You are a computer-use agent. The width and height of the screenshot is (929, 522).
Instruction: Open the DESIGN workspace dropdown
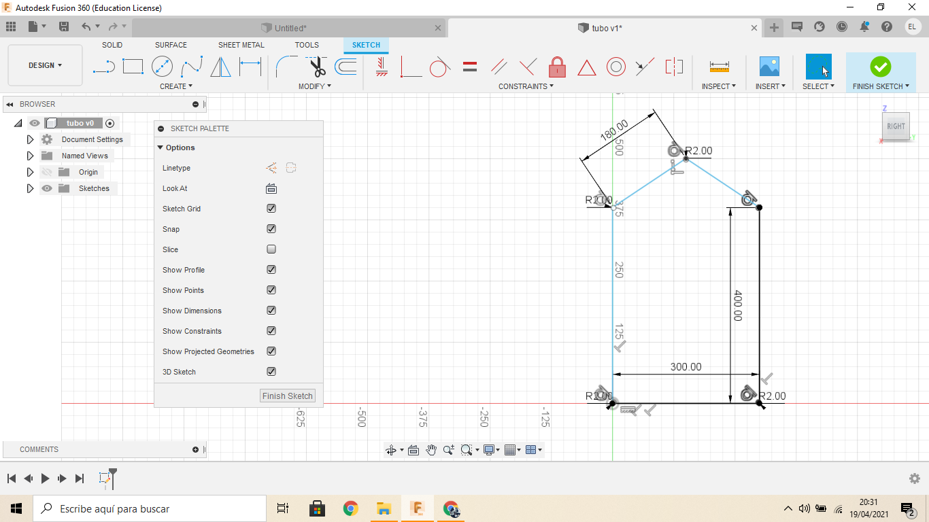click(x=45, y=65)
